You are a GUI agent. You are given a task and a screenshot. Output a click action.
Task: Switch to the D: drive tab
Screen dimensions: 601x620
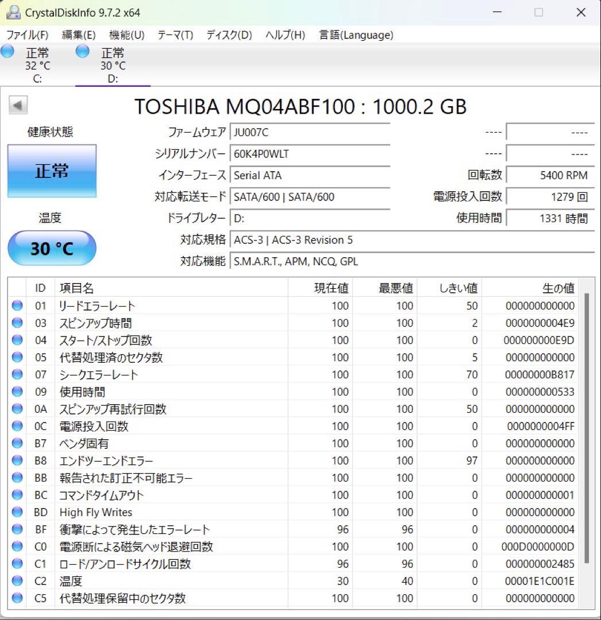tap(112, 65)
